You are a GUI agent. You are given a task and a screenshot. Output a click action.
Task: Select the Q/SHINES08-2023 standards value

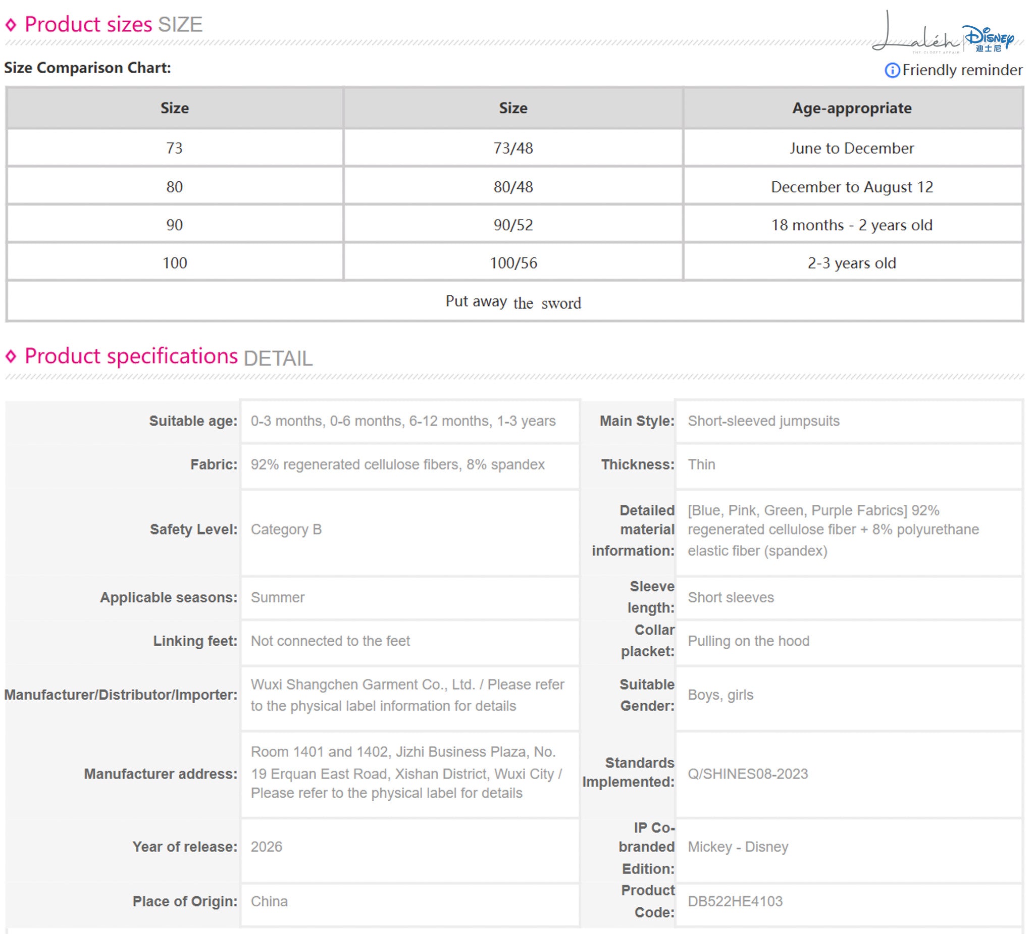[x=747, y=773]
